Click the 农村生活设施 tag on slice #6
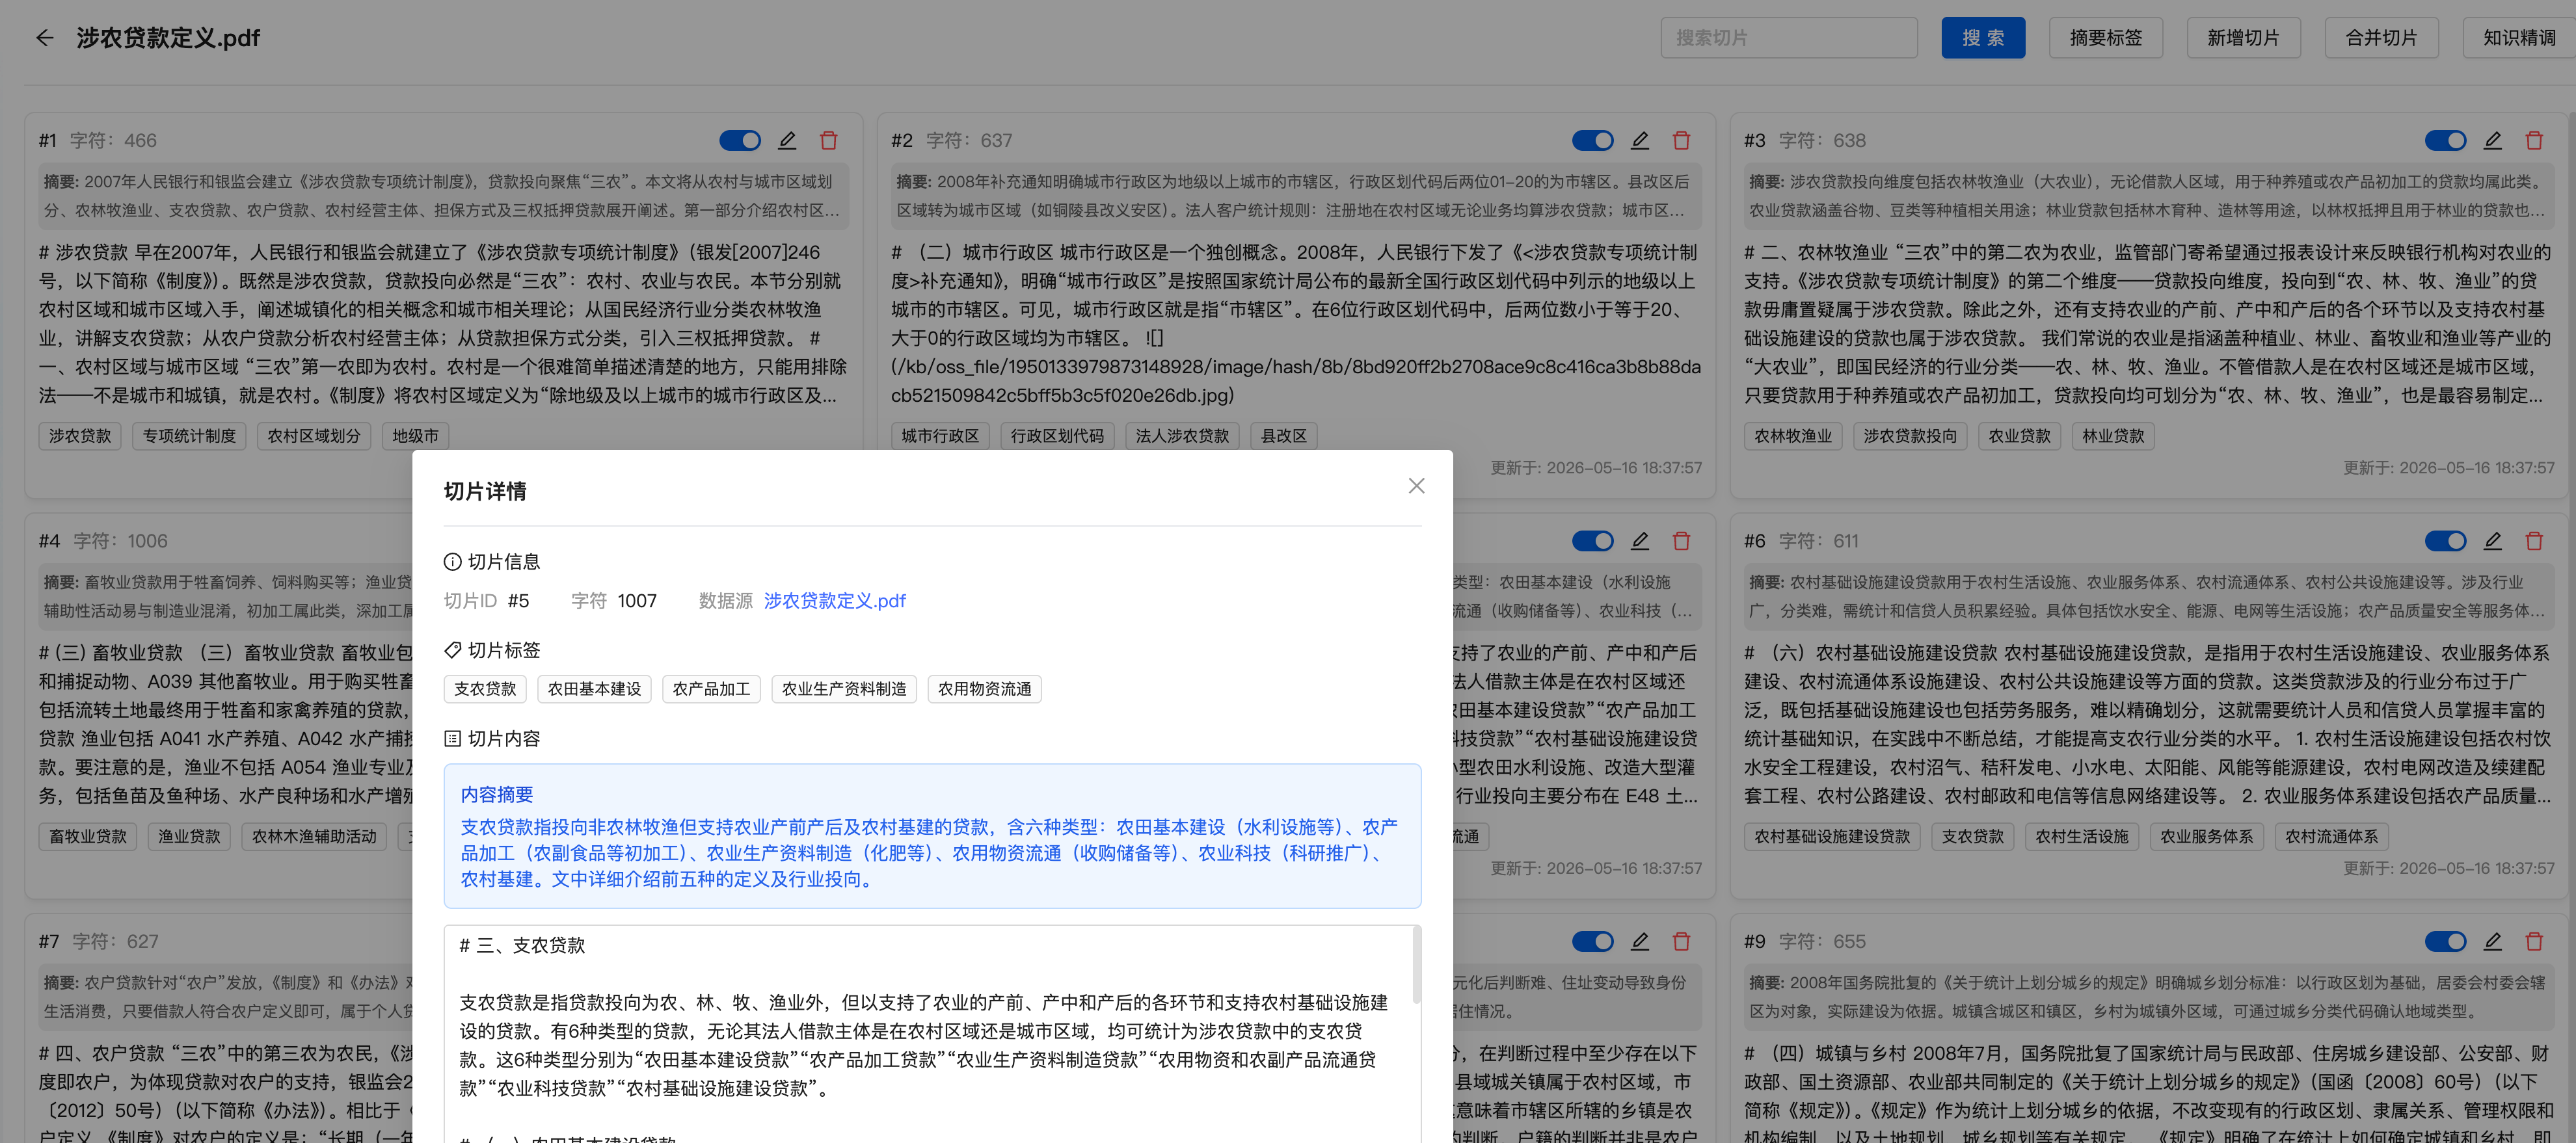Viewport: 2576px width, 1143px height. pyautogui.click(x=2082, y=837)
